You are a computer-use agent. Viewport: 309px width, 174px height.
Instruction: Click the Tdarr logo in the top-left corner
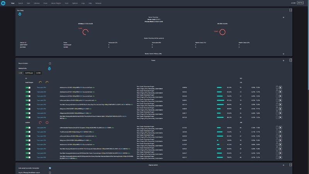pyautogui.click(x=3, y=2)
